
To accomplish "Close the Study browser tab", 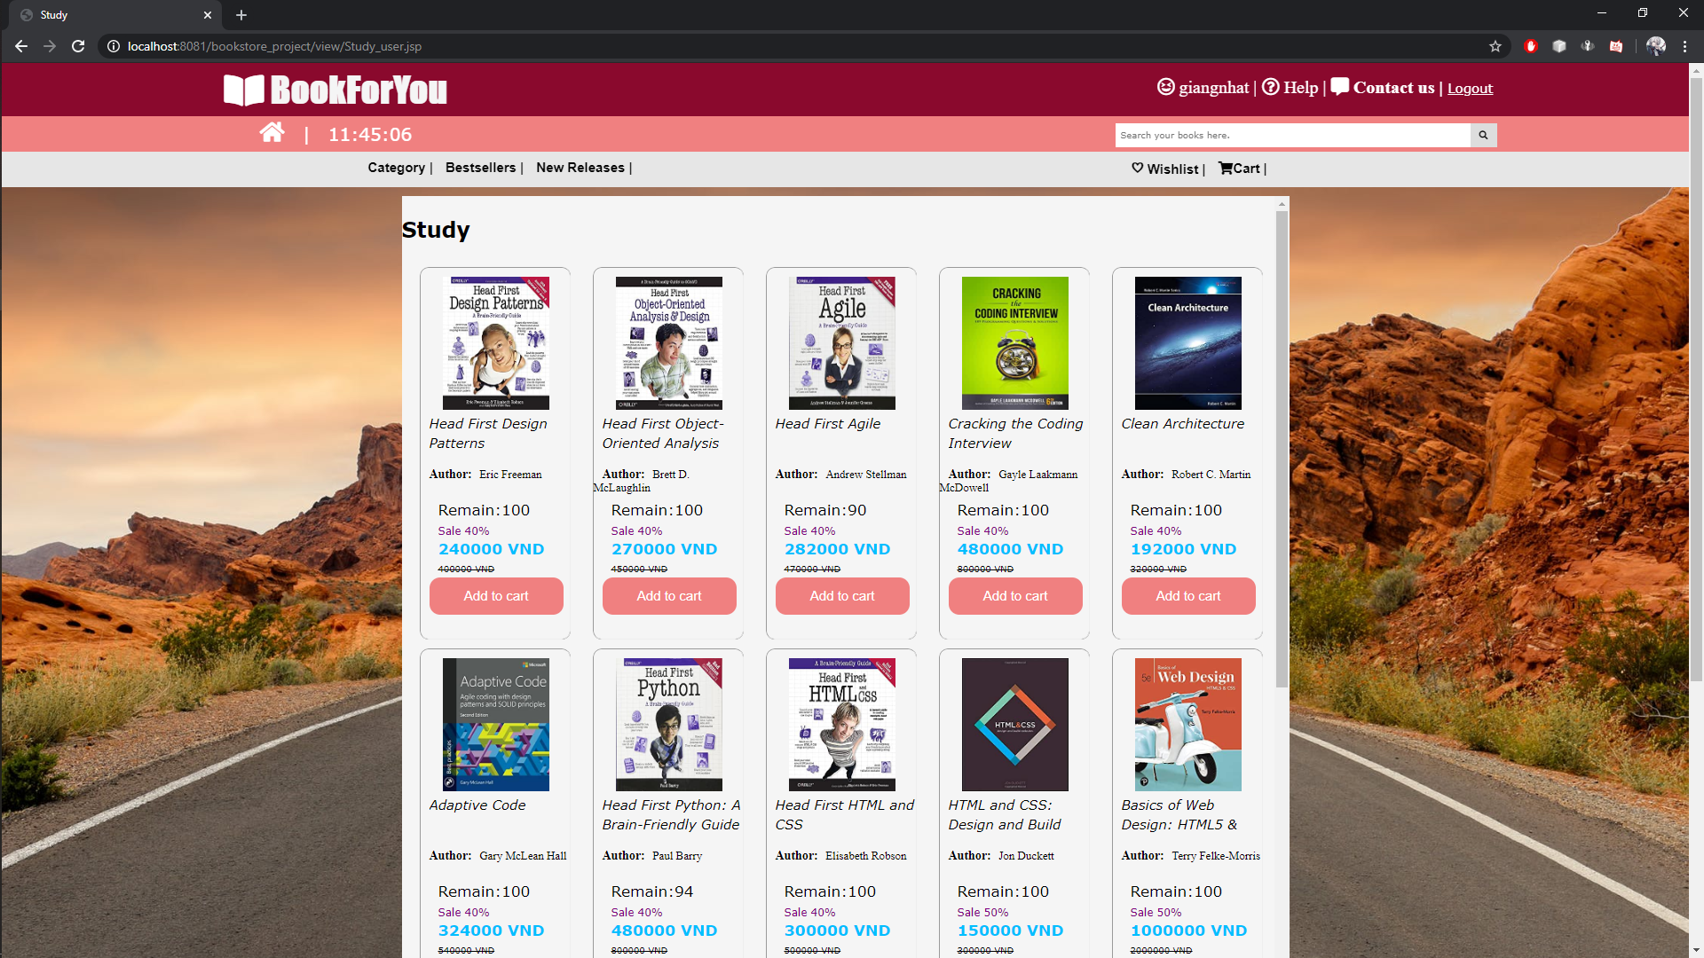I will point(207,15).
